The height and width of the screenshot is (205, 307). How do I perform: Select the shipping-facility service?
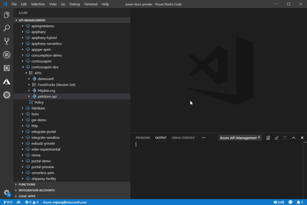coord(72,179)
